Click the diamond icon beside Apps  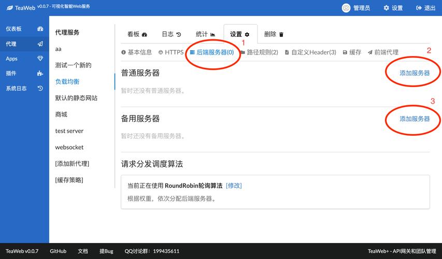(x=40, y=59)
